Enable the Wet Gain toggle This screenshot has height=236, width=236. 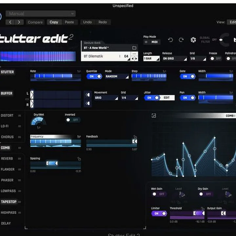click(x=159, y=194)
